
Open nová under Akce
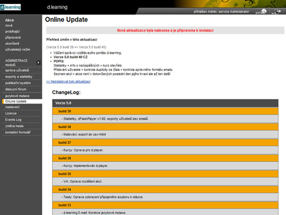[x=9, y=26]
